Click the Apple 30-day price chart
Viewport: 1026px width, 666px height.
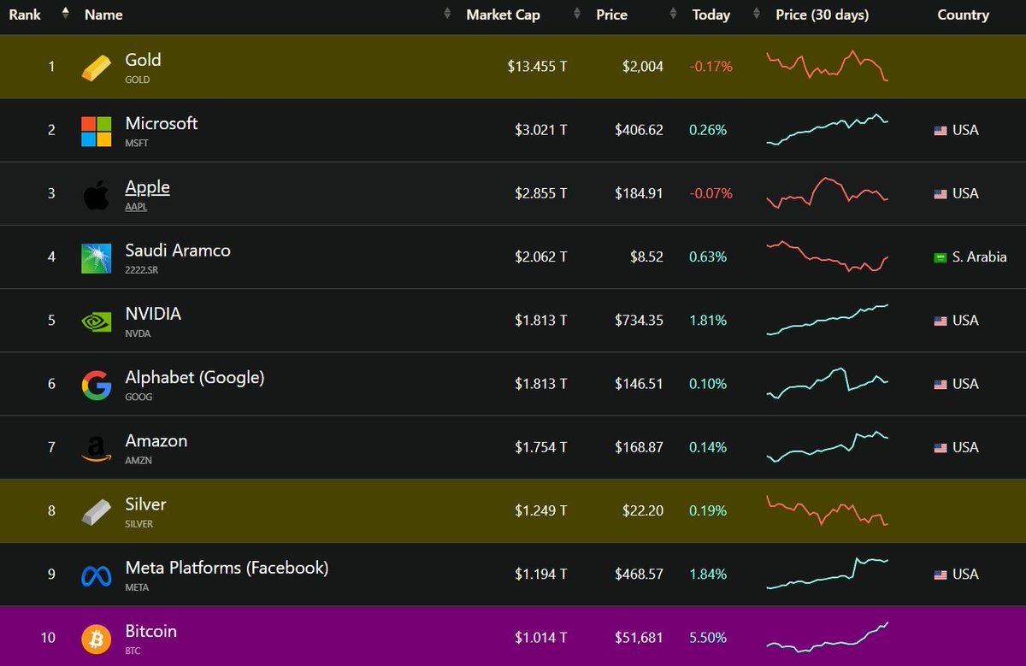click(x=828, y=193)
